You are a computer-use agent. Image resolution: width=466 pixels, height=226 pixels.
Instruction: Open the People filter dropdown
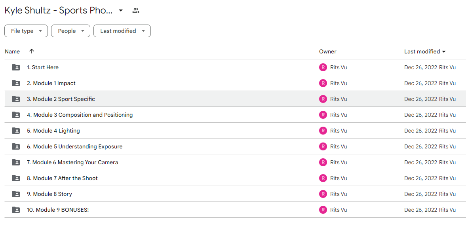(x=71, y=31)
